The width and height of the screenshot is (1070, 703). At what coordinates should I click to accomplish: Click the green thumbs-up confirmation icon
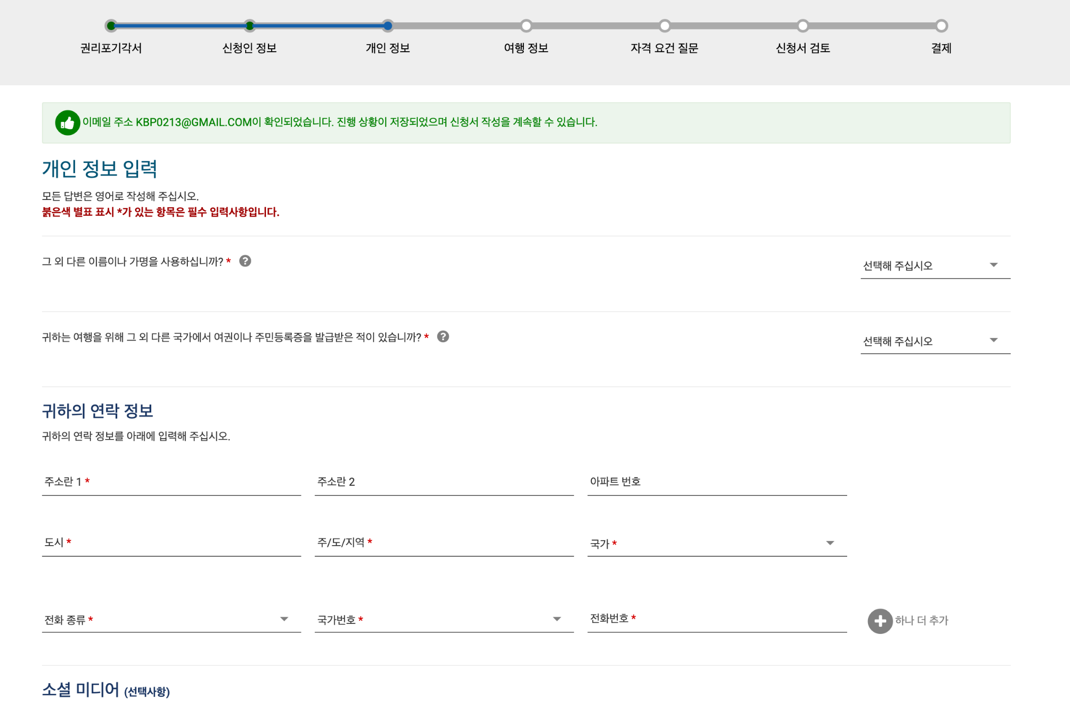[x=68, y=122]
